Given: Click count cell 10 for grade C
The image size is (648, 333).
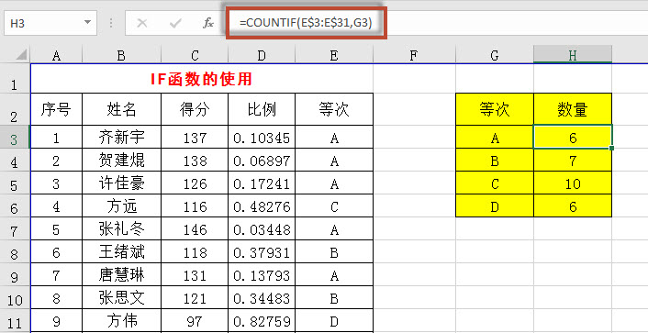Looking at the screenshot, I should point(573,183).
